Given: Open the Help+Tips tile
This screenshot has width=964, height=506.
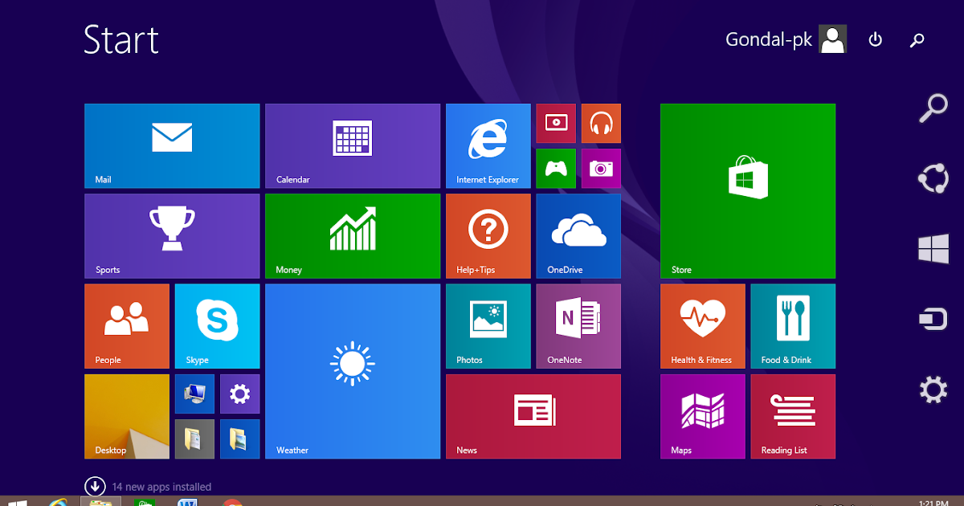Looking at the screenshot, I should 488,236.
